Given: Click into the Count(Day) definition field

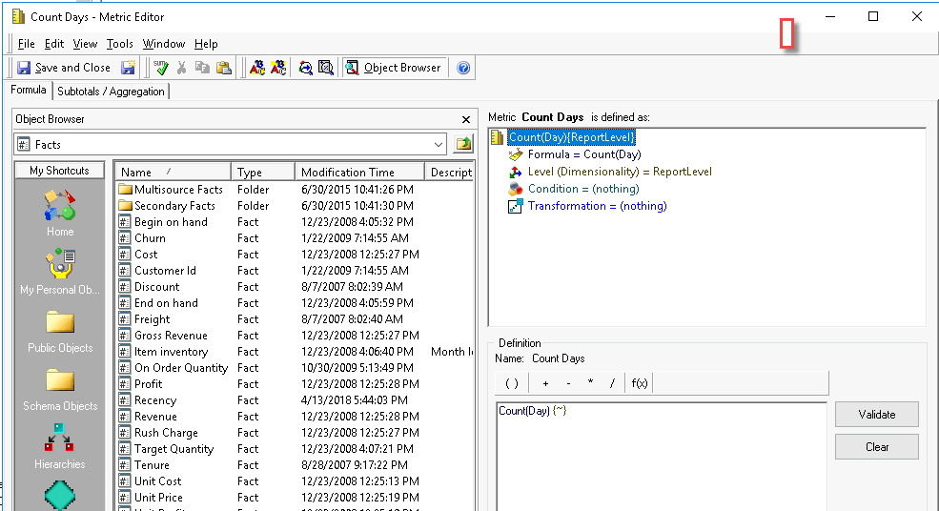Looking at the screenshot, I should (x=662, y=457).
